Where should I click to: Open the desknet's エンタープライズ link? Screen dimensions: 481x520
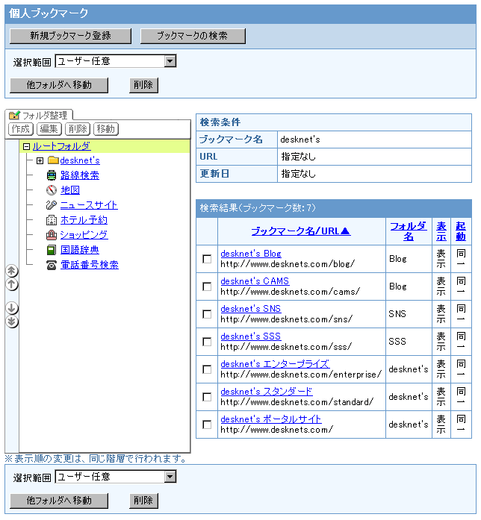click(x=275, y=364)
